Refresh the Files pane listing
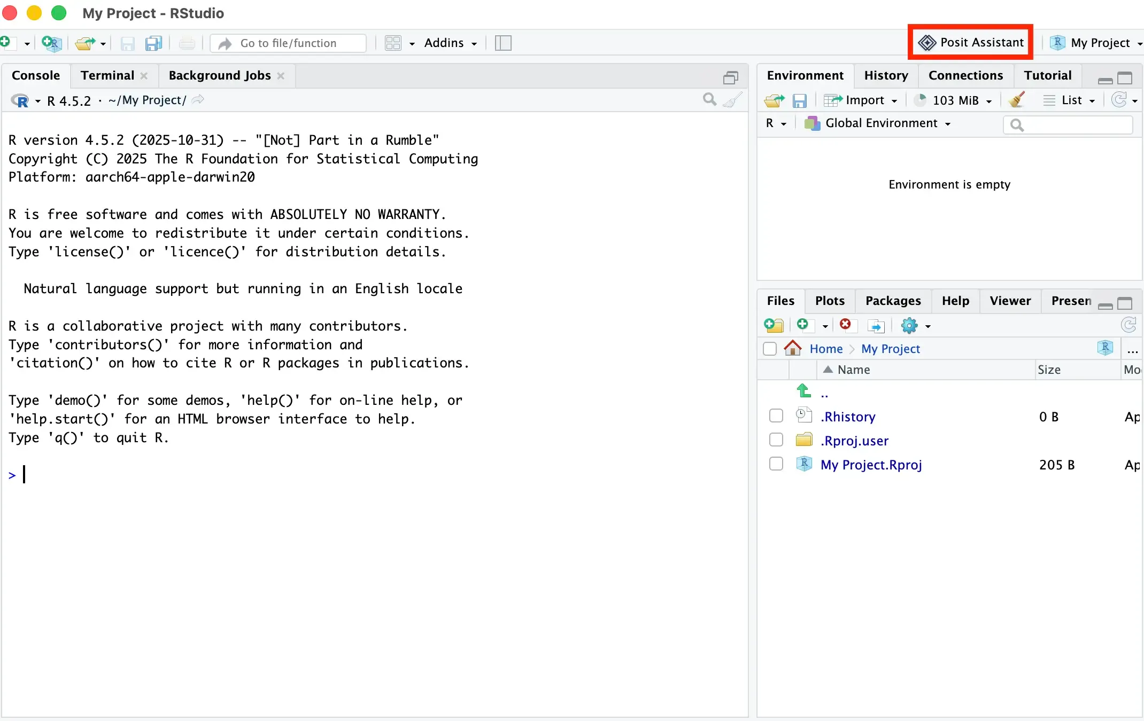 pyautogui.click(x=1128, y=325)
